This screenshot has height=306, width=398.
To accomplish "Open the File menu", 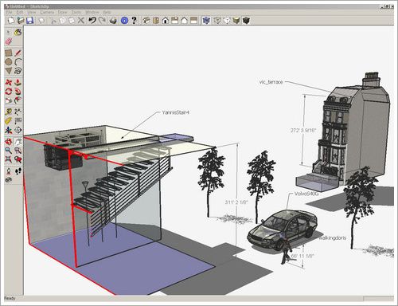I will (x=9, y=12).
